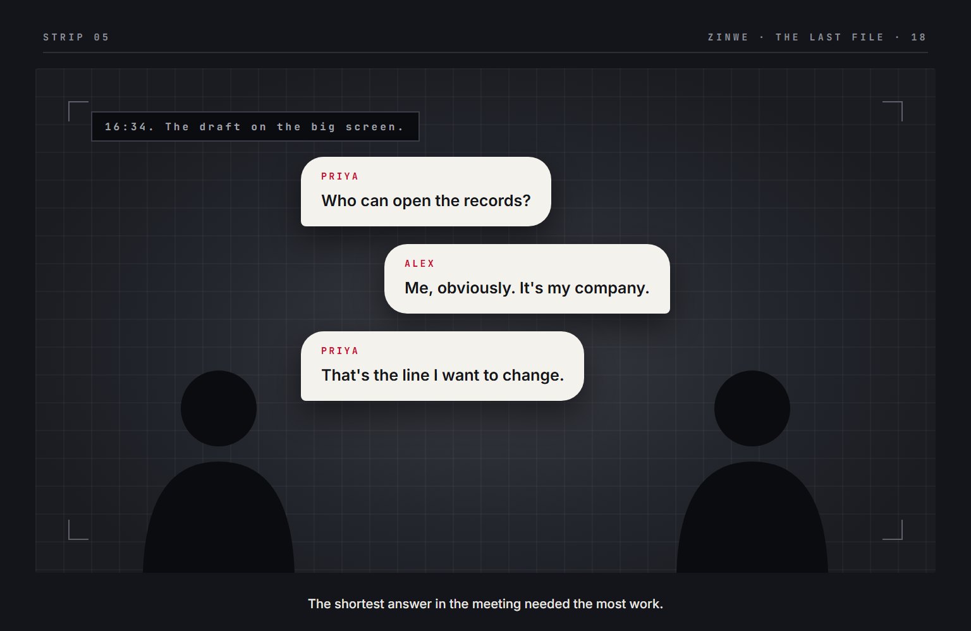
Task: Click "THE LAST FILE" text in header
Action: [830, 37]
